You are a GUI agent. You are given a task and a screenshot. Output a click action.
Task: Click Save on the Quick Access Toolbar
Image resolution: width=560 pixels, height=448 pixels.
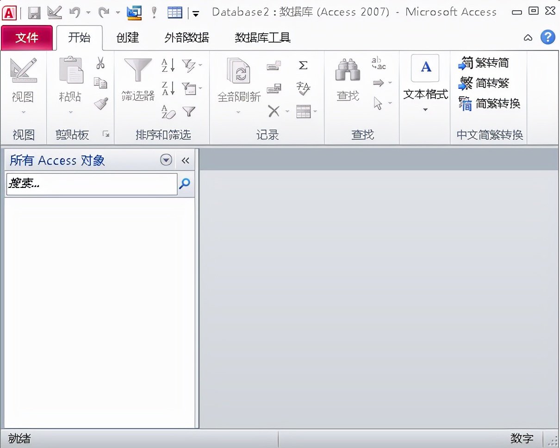33,12
